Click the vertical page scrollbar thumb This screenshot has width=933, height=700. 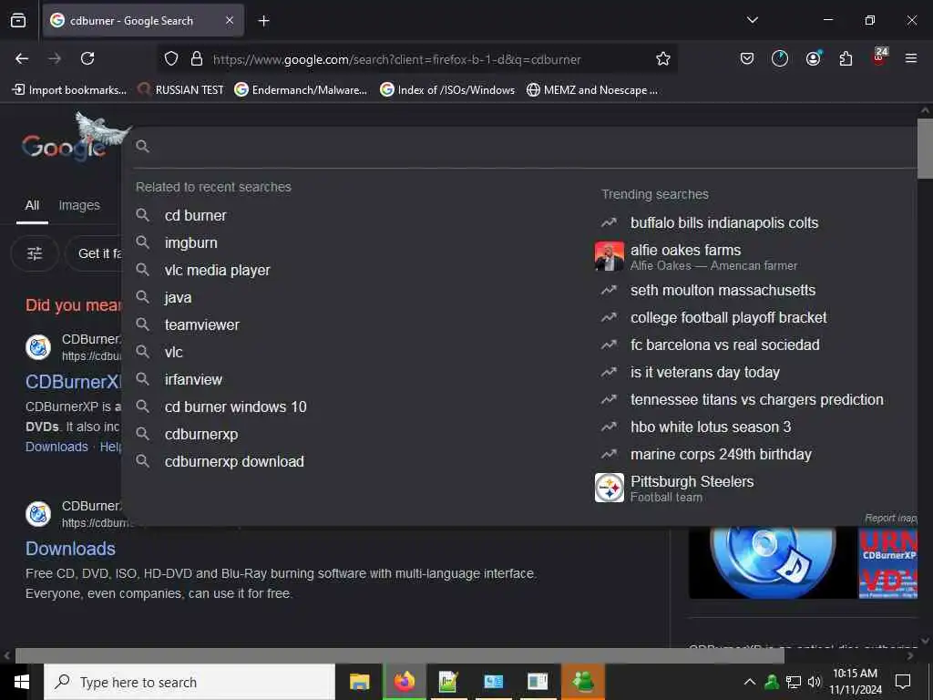925,149
